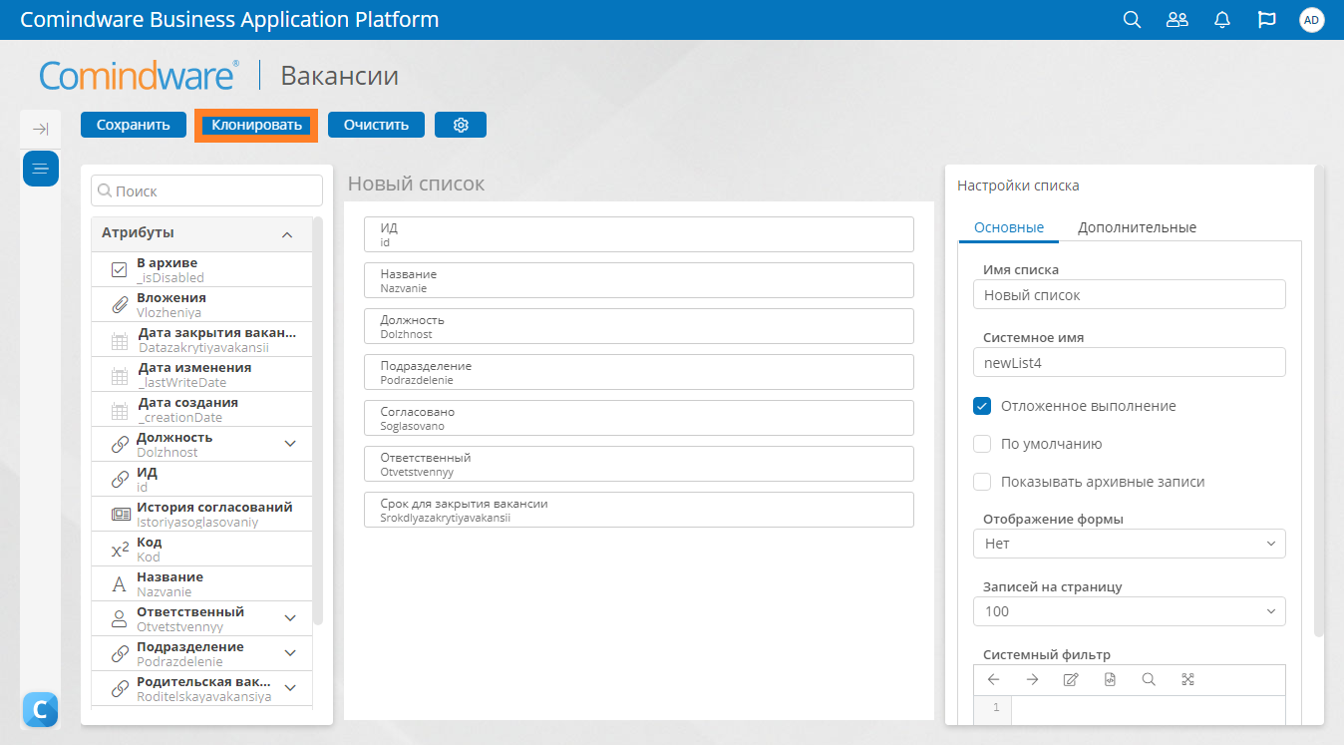Viewport: 1344px width, 745px height.
Task: Enable По умолчанию checkbox
Action: [x=982, y=444]
